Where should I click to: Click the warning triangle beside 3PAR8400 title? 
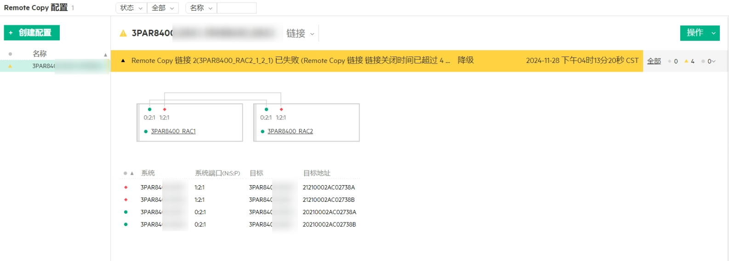click(123, 33)
